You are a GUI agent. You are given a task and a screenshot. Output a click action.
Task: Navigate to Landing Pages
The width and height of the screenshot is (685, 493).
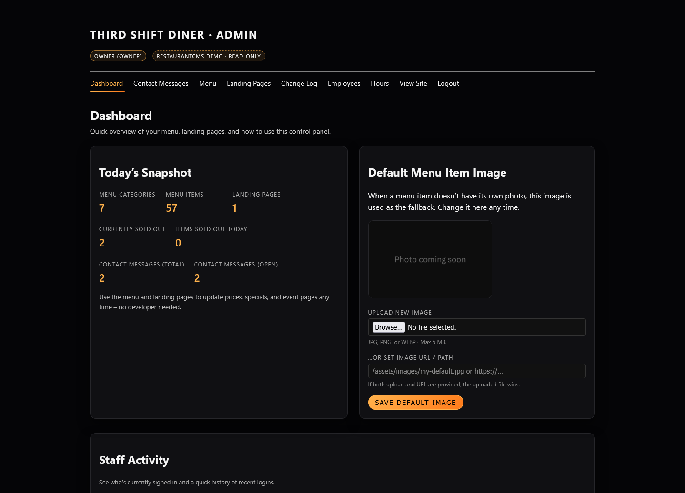(248, 83)
